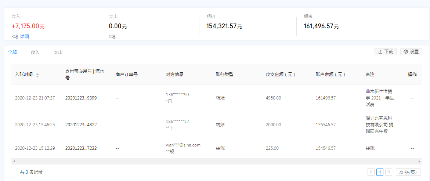Click the 4950.00 amount row
Screen dimensions: 430x181
[x=273, y=98]
